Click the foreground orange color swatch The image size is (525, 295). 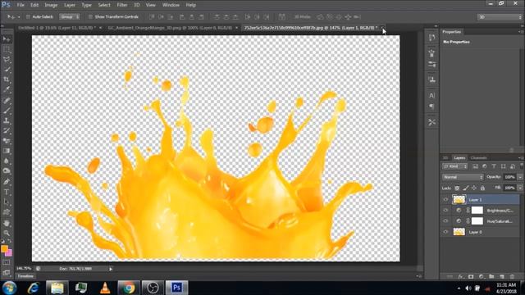pos(4,248)
